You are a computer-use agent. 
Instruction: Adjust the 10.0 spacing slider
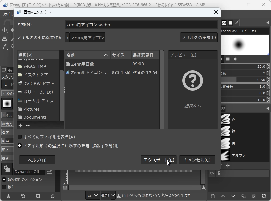243,100
